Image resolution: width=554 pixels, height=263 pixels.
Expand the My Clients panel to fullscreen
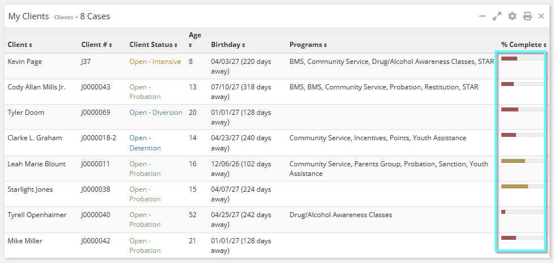tap(497, 16)
